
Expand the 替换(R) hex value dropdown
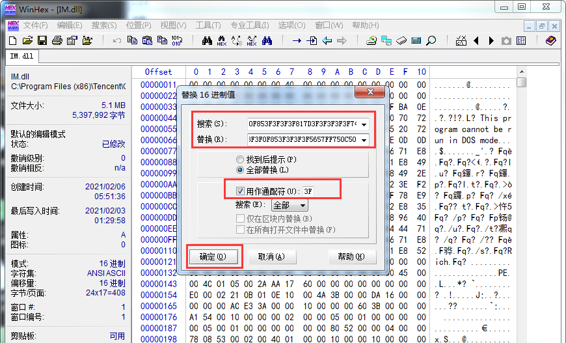coord(364,140)
